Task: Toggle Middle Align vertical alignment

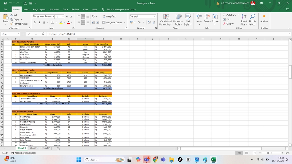Action: coord(83,16)
